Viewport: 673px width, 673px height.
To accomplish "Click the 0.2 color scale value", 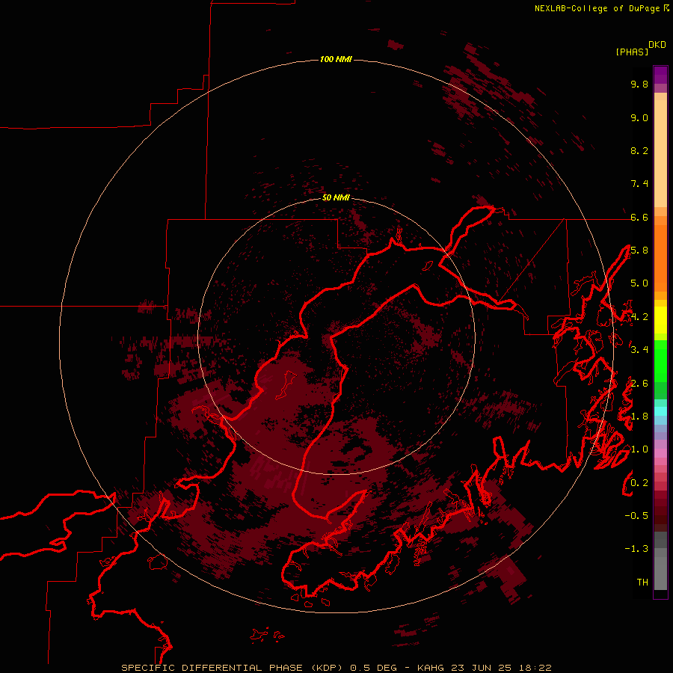I will pos(639,483).
